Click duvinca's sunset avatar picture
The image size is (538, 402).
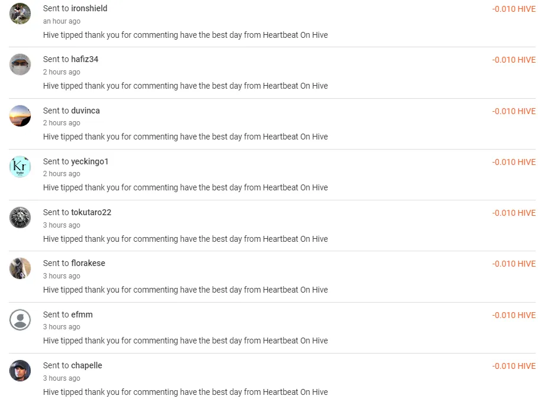click(x=20, y=116)
